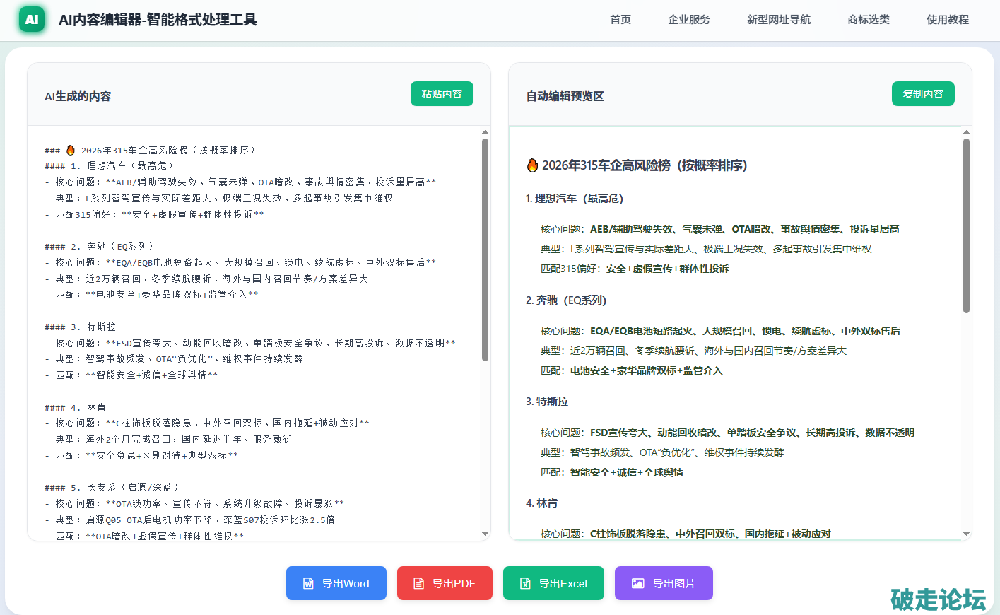Image resolution: width=1000 pixels, height=615 pixels.
Task: Click the PDF file icon on export button
Action: point(418,583)
